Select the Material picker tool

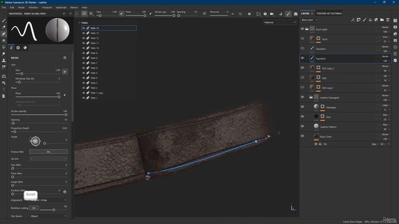(4, 67)
